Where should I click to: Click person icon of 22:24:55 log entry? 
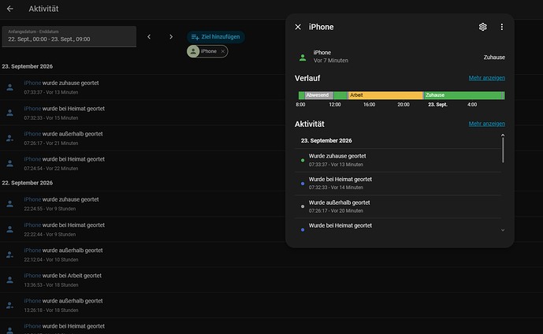(10, 204)
